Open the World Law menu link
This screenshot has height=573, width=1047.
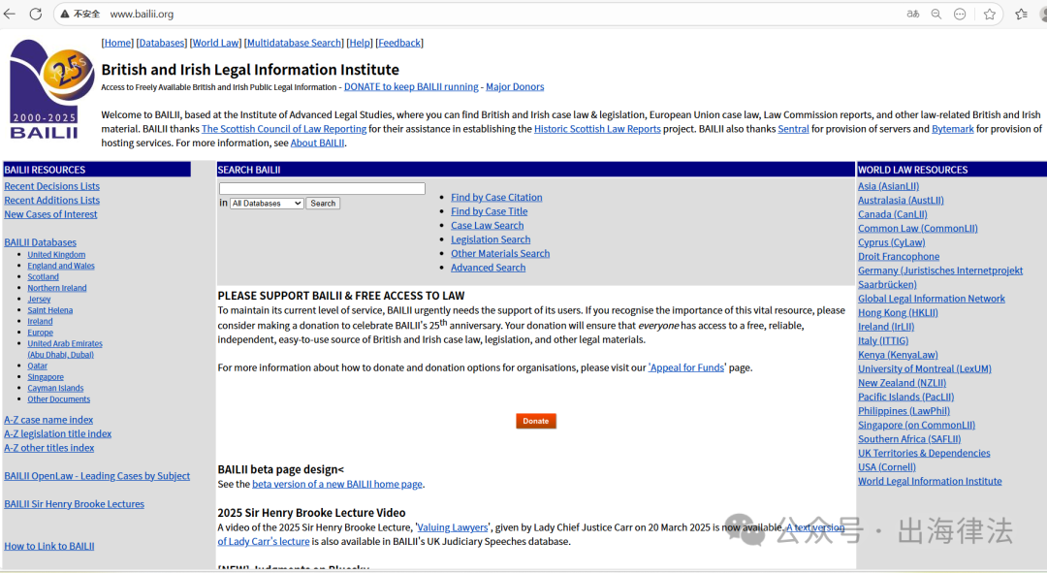click(x=215, y=43)
